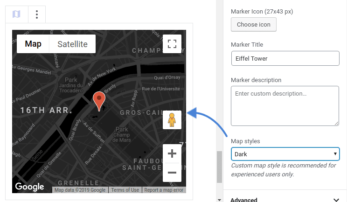Switch to Satellite view tab

72,44
